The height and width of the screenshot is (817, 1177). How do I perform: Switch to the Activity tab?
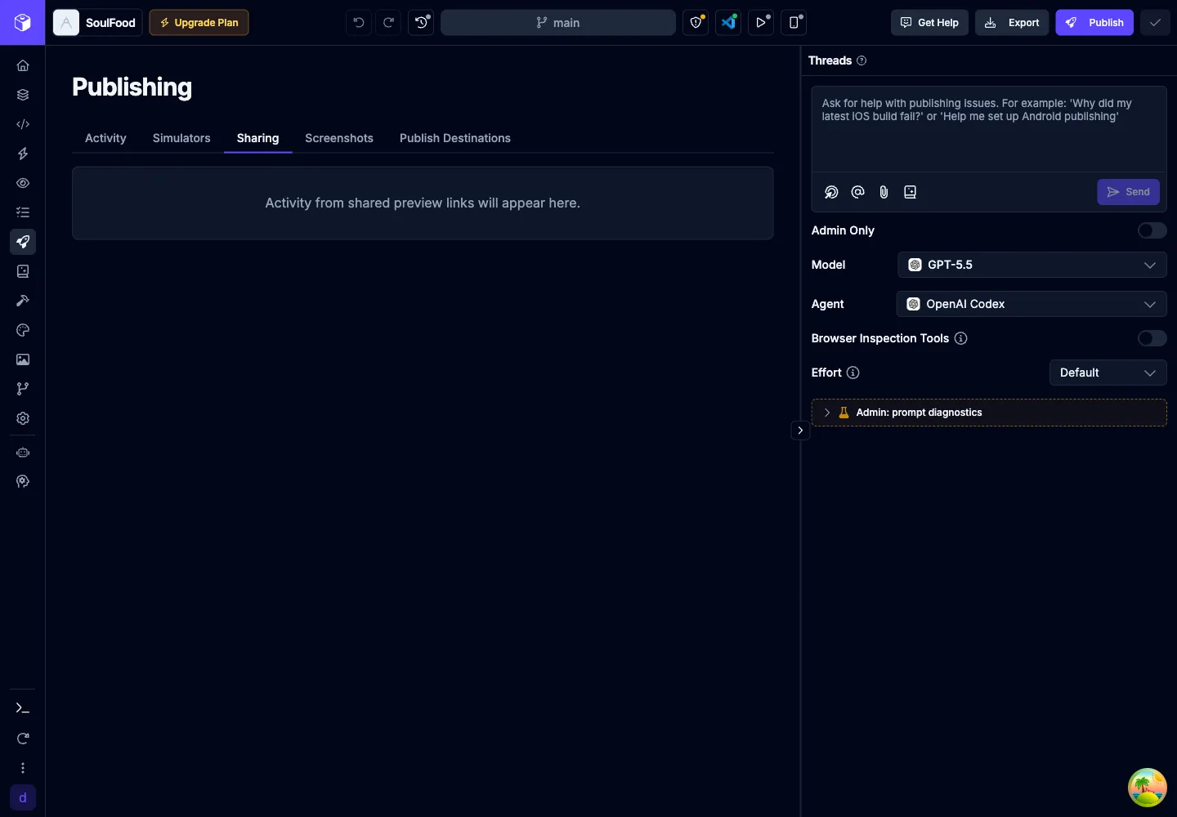tap(105, 138)
